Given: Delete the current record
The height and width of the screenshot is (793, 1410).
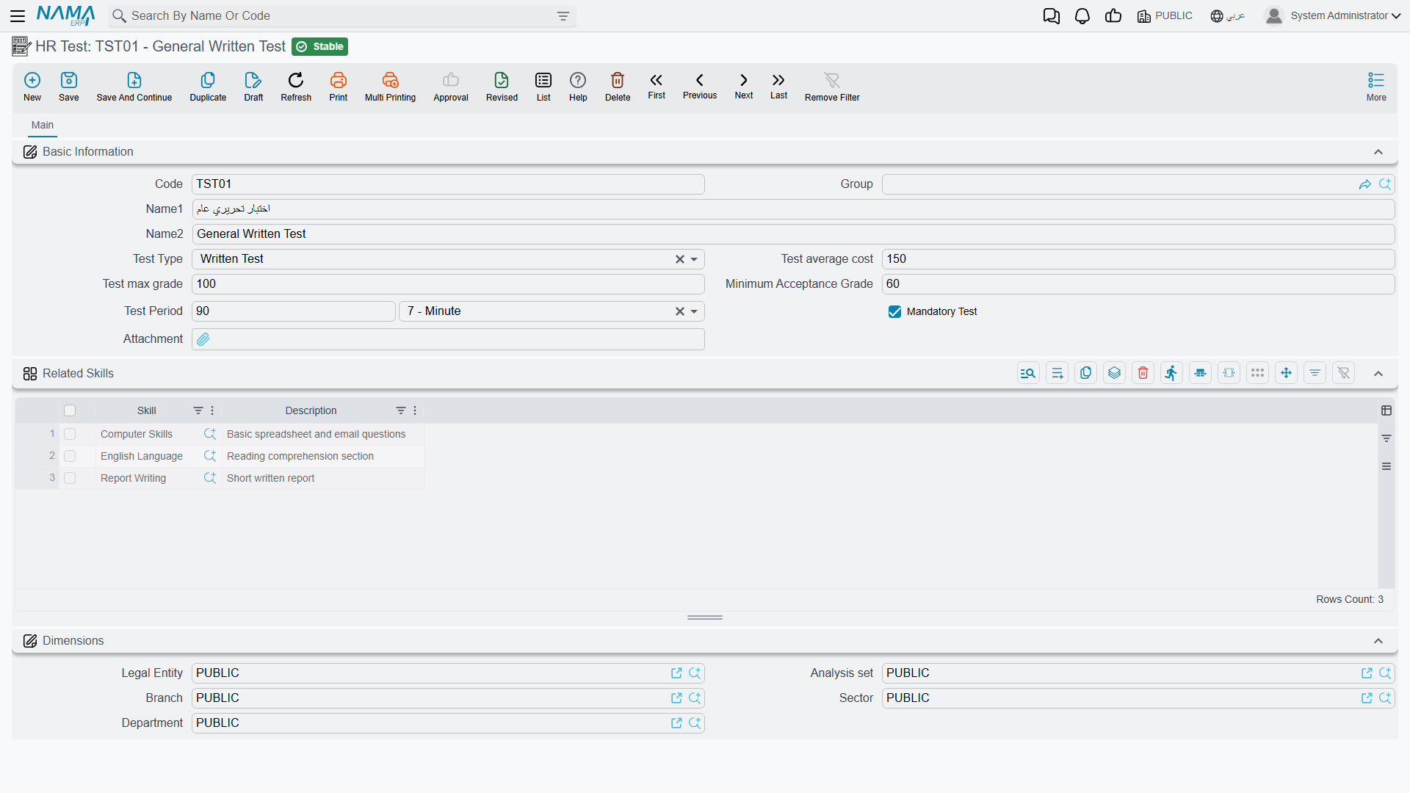Looking at the screenshot, I should (x=618, y=87).
